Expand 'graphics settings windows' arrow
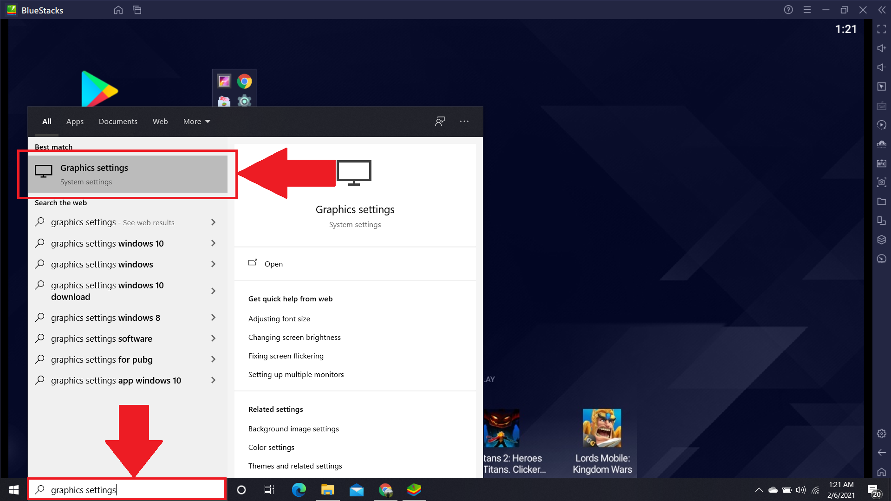 pos(213,264)
